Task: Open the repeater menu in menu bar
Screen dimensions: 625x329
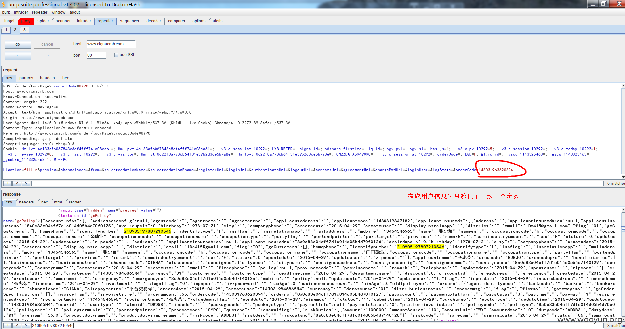Action: (x=40, y=12)
